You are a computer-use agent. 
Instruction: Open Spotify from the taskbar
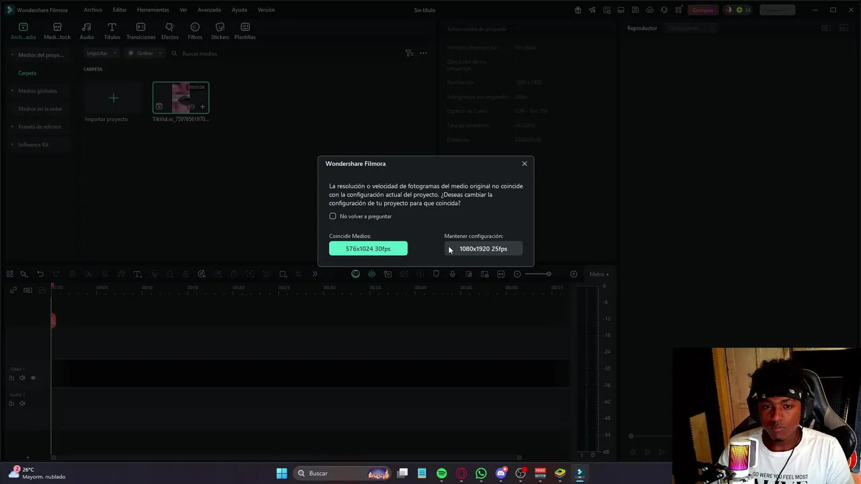[x=441, y=473]
